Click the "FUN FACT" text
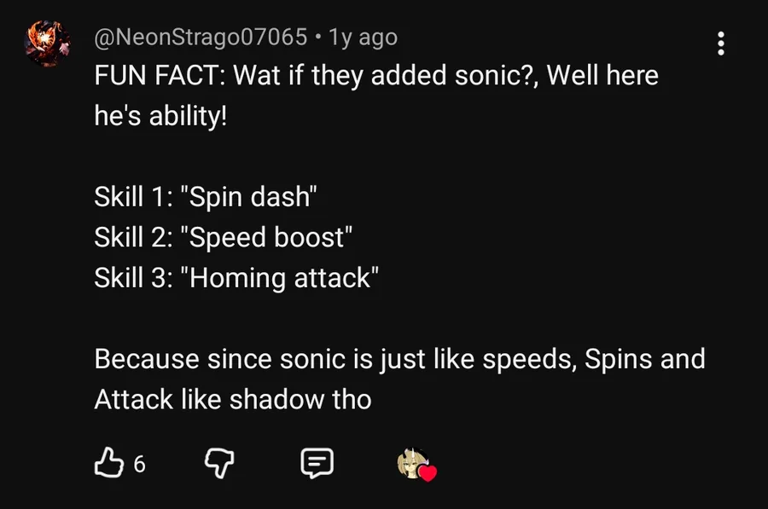Image resolution: width=768 pixels, height=509 pixels. pyautogui.click(x=159, y=75)
